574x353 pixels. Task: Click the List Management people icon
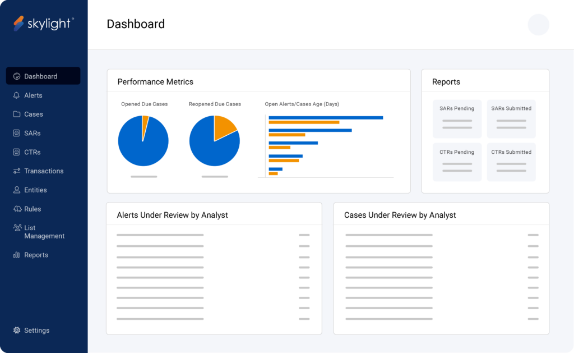[17, 228]
